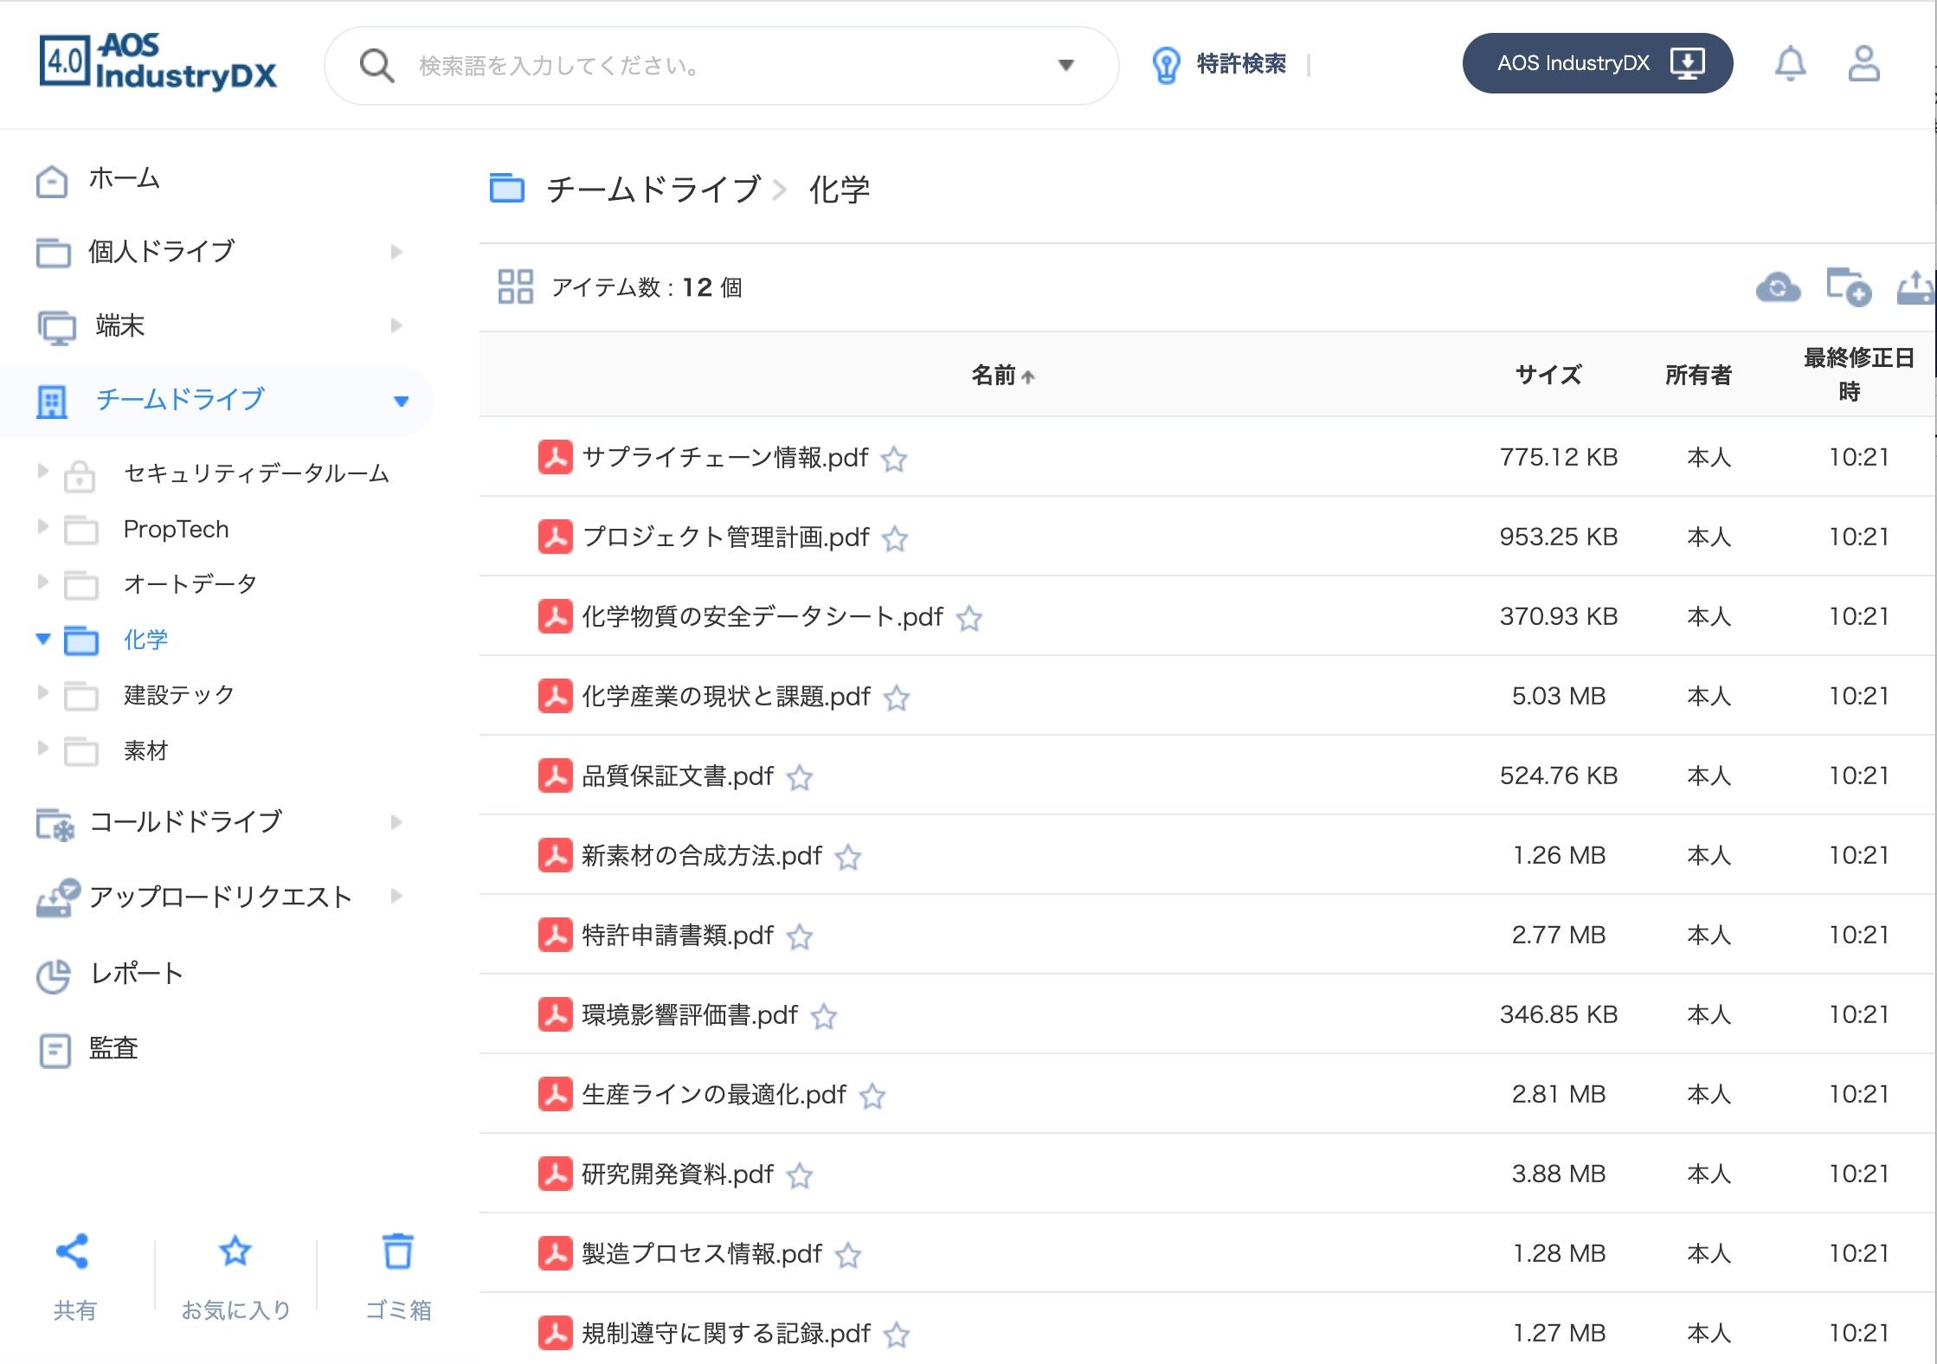This screenshot has width=1937, height=1364.
Task: Expand the 個人ドライブ sidebar item
Action: pos(396,252)
